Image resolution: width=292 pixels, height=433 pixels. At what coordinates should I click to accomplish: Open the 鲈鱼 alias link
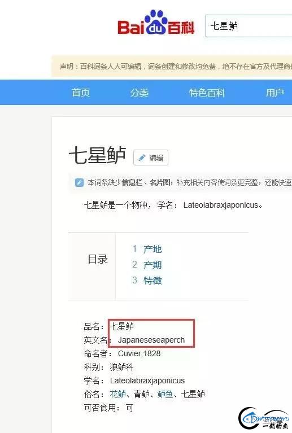coord(165,394)
